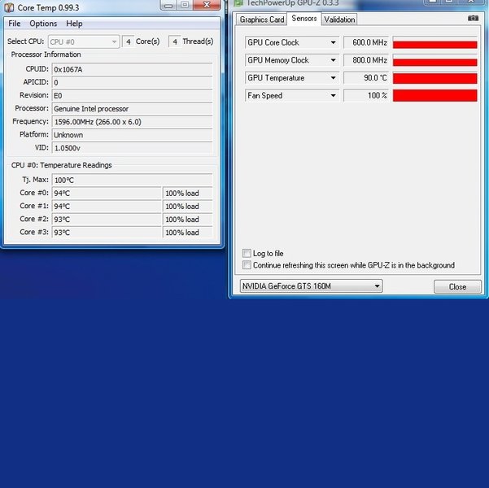Click the VID field showing 1.0500v
The height and width of the screenshot is (488, 489).
pos(133,148)
